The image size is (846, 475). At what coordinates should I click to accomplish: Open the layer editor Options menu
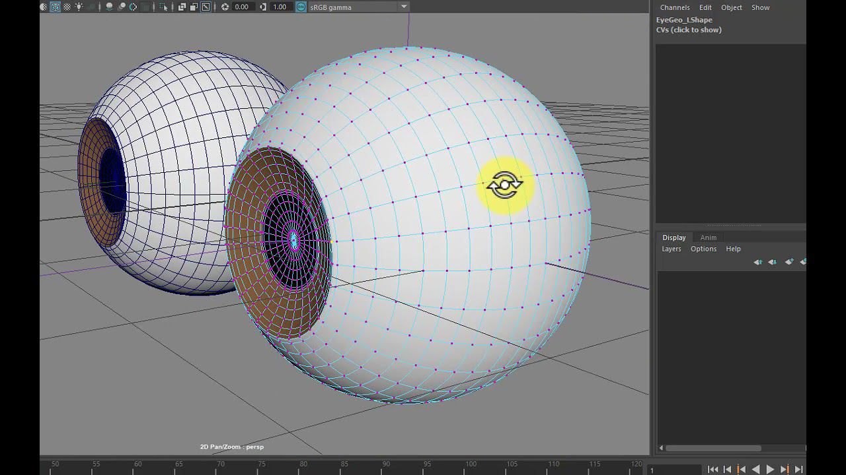click(703, 249)
